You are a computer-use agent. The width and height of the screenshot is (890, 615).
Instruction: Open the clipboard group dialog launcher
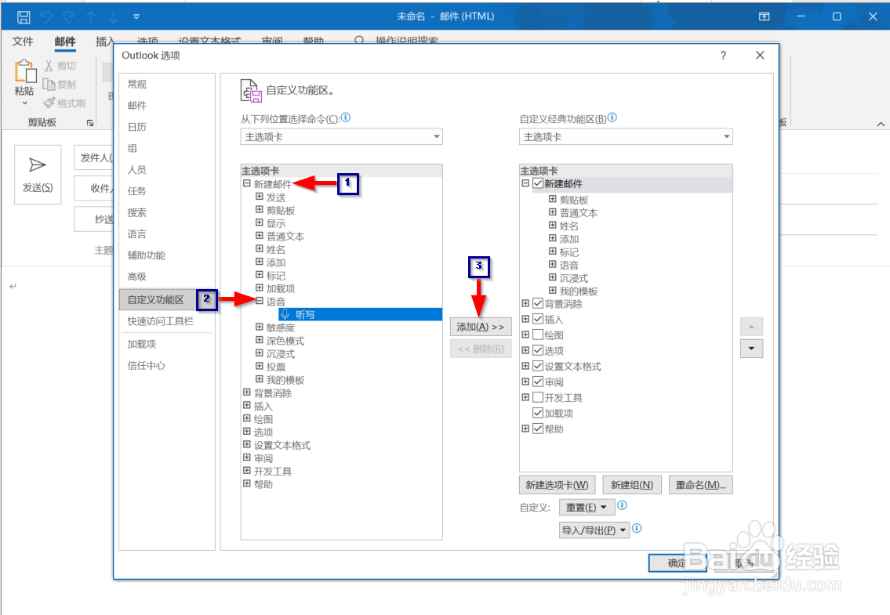(89, 122)
